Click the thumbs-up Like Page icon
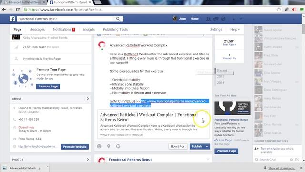Viewport: 305px width, 172px height. tap(216, 140)
